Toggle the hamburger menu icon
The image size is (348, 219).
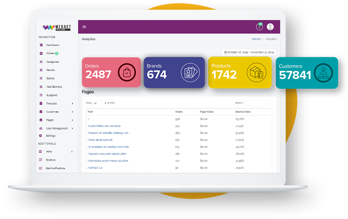click(x=84, y=27)
